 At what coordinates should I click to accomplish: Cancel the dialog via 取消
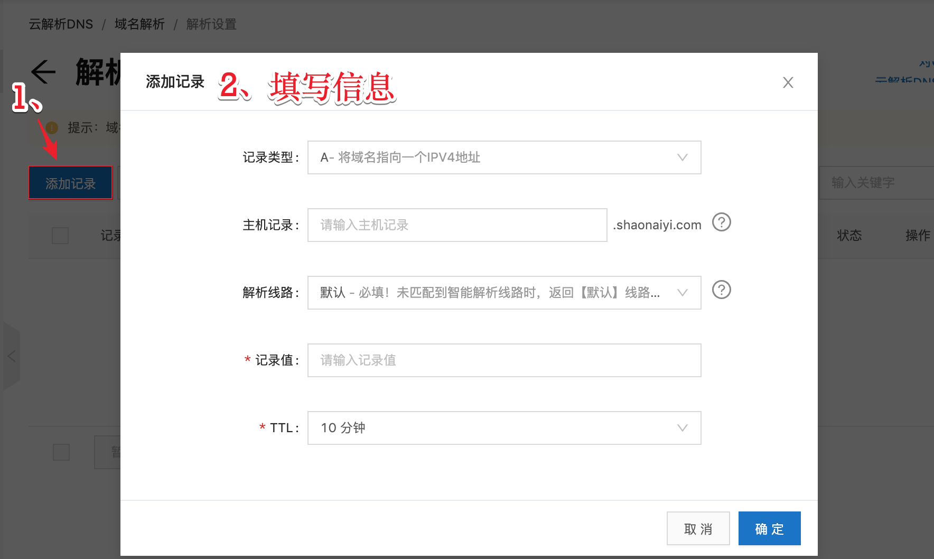(698, 528)
